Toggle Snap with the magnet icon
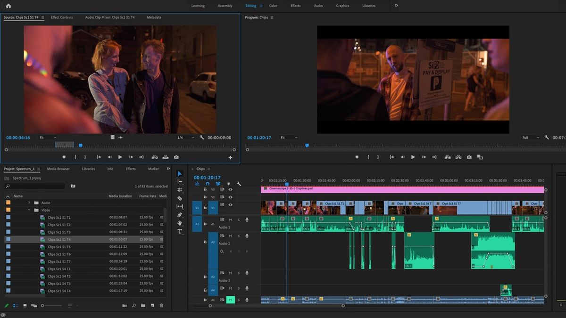Viewport: 566px width, 318px height. point(207,184)
